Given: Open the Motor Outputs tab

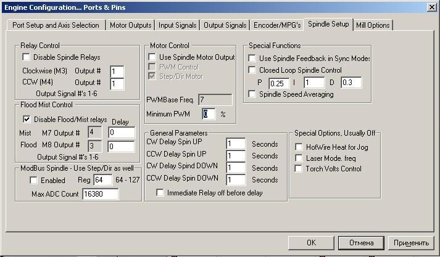Looking at the screenshot, I should 130,25.
